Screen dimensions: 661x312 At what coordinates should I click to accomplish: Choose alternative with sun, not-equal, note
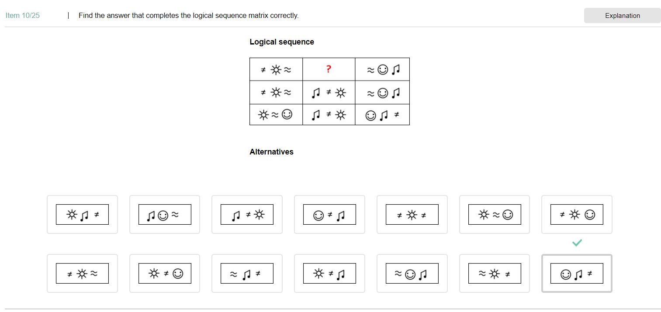pyautogui.click(x=329, y=274)
